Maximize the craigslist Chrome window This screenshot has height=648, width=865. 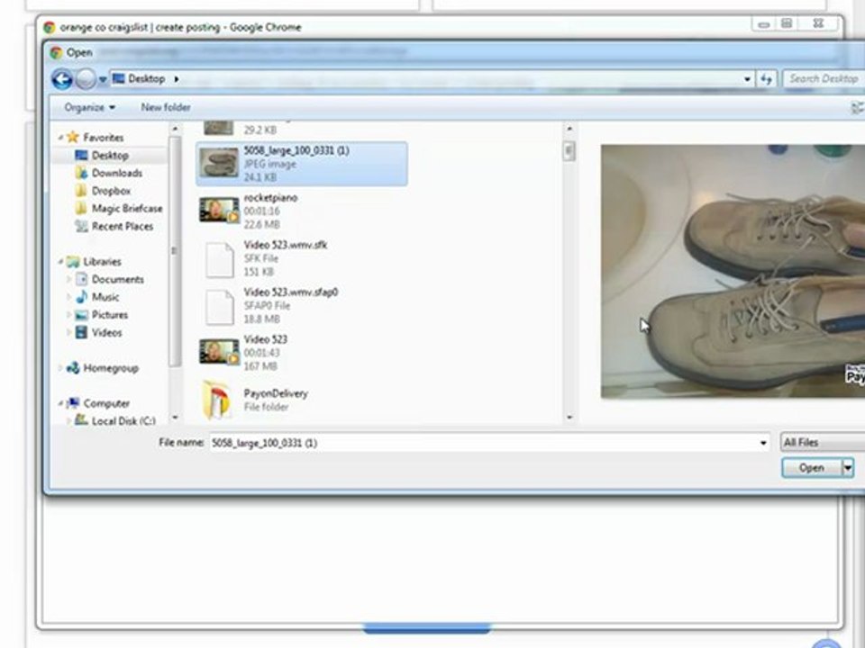point(787,23)
